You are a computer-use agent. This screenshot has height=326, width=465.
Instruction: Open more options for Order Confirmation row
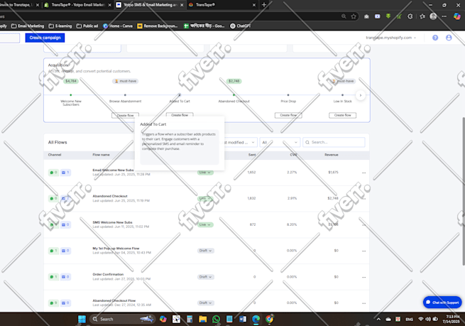pyautogui.click(x=364, y=277)
